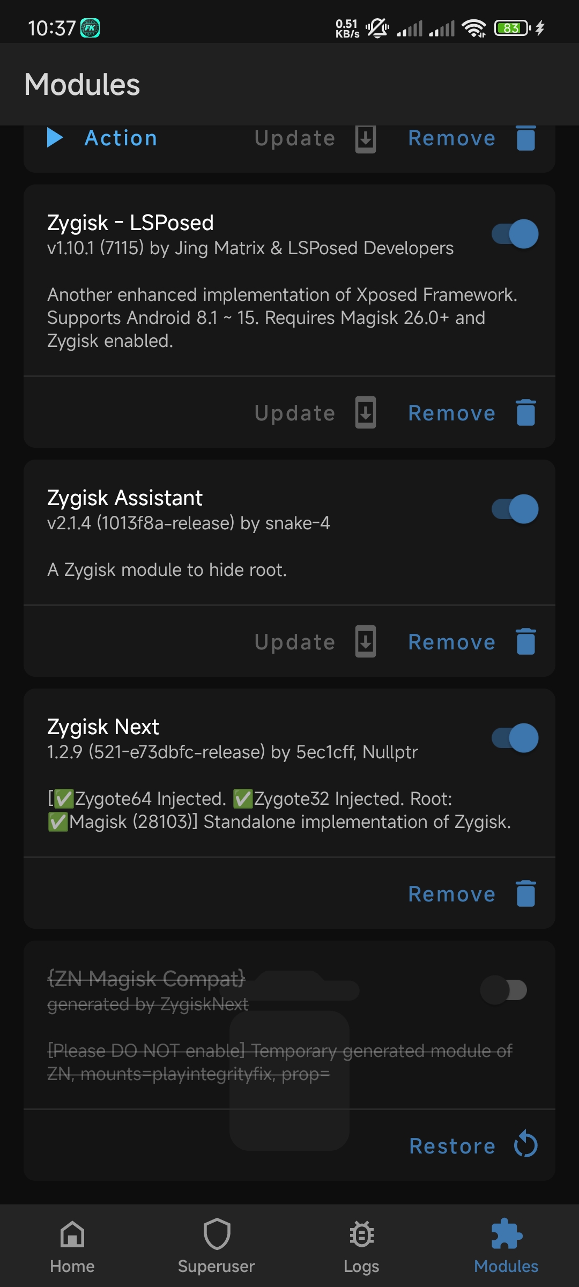This screenshot has height=1287, width=579.
Task: Disable the Zygisk - LSPosed module toggle
Action: click(x=515, y=234)
